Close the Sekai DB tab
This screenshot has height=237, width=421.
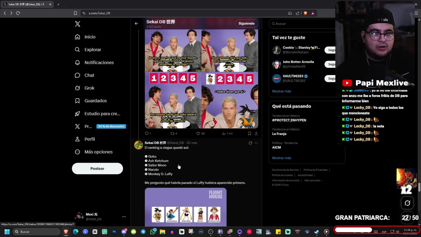(50, 4)
